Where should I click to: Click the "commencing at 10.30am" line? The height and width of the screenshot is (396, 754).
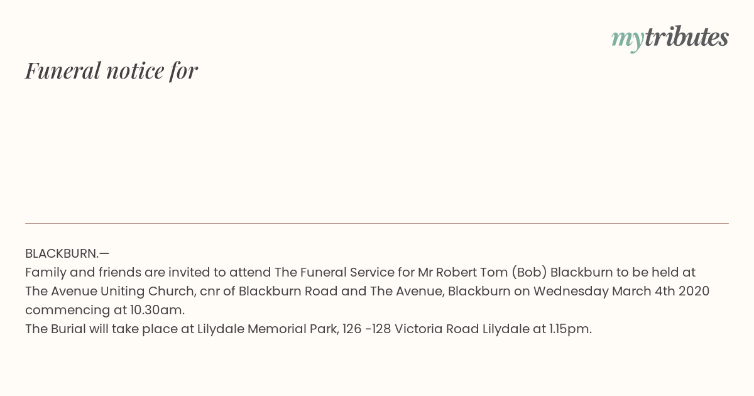click(x=105, y=310)
